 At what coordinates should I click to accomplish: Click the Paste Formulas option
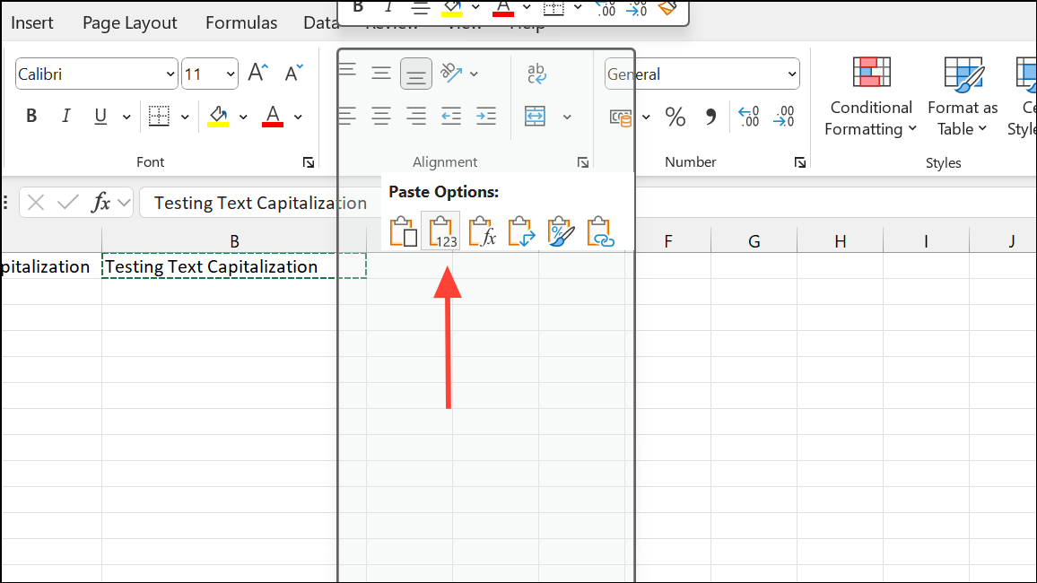pyautogui.click(x=480, y=231)
